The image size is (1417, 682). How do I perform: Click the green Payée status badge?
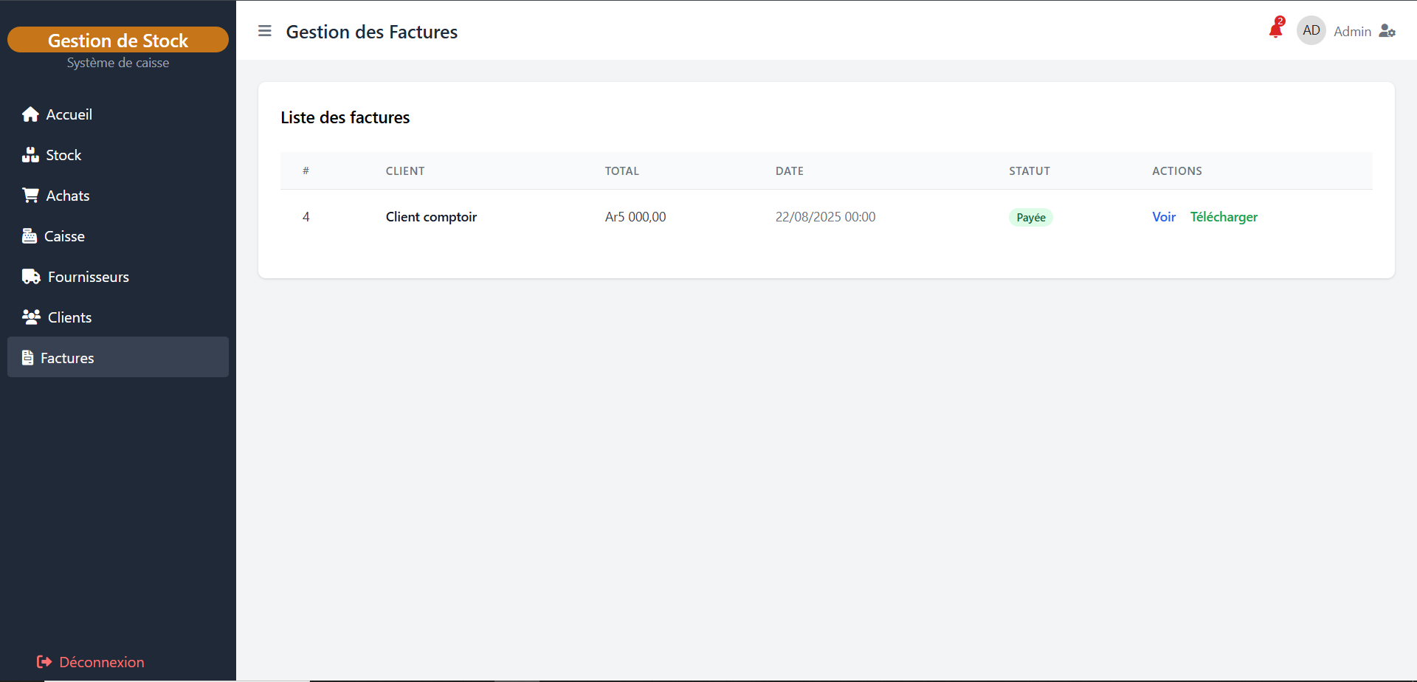(x=1030, y=218)
